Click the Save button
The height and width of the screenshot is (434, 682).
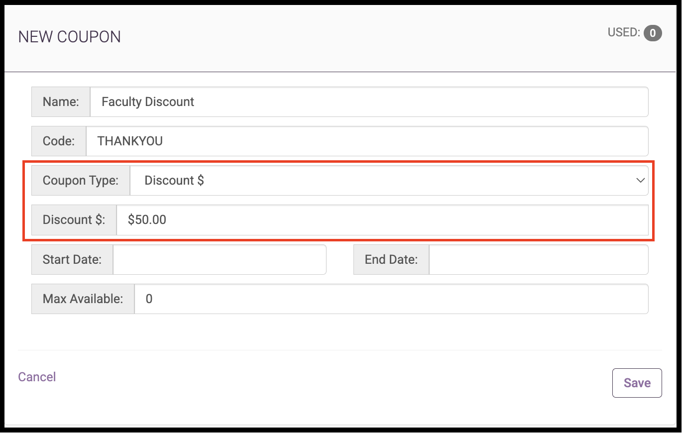point(637,383)
